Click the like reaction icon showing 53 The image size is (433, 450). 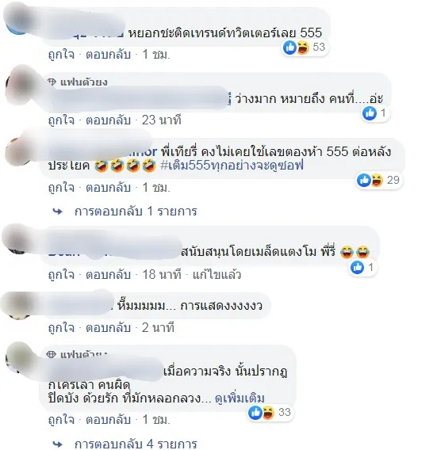point(289,48)
